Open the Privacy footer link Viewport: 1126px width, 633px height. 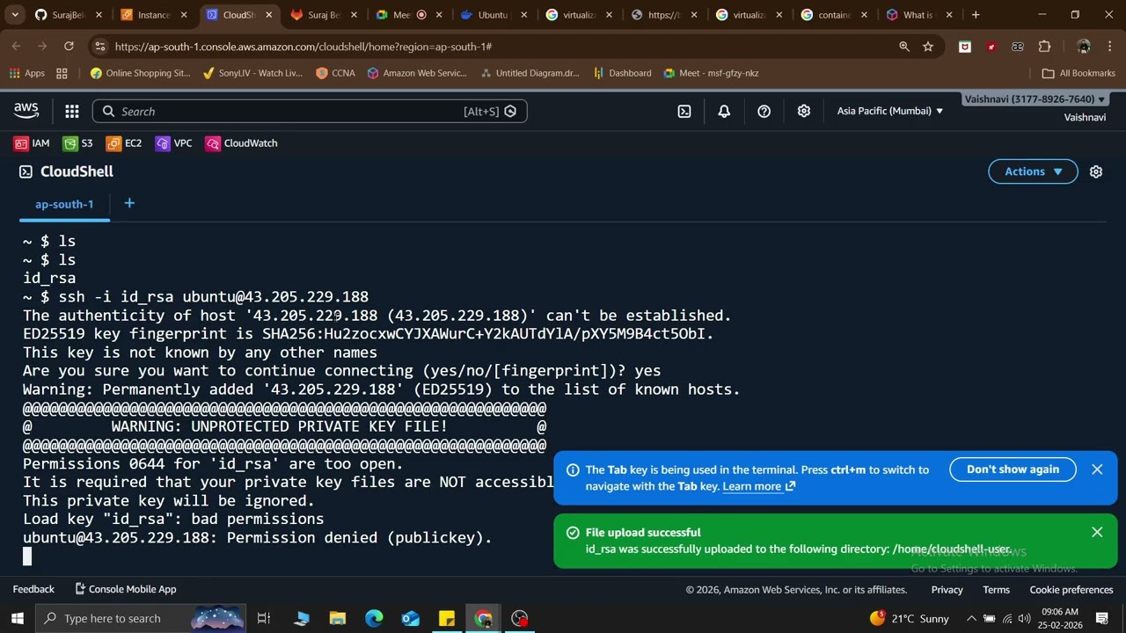point(947,590)
